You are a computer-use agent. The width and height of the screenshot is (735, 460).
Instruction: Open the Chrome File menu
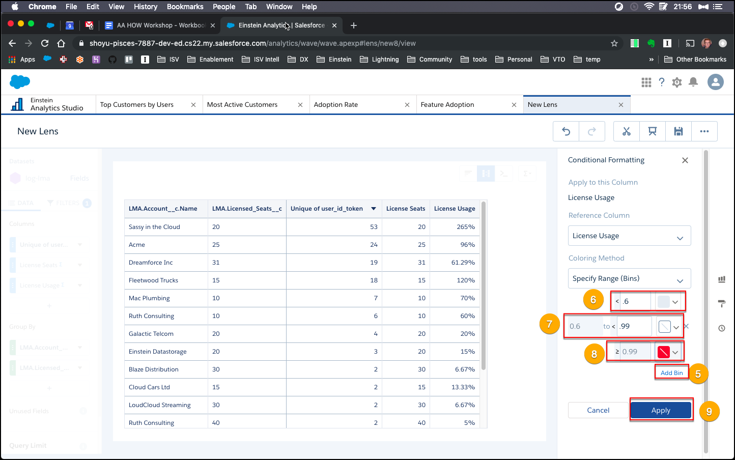(x=71, y=7)
